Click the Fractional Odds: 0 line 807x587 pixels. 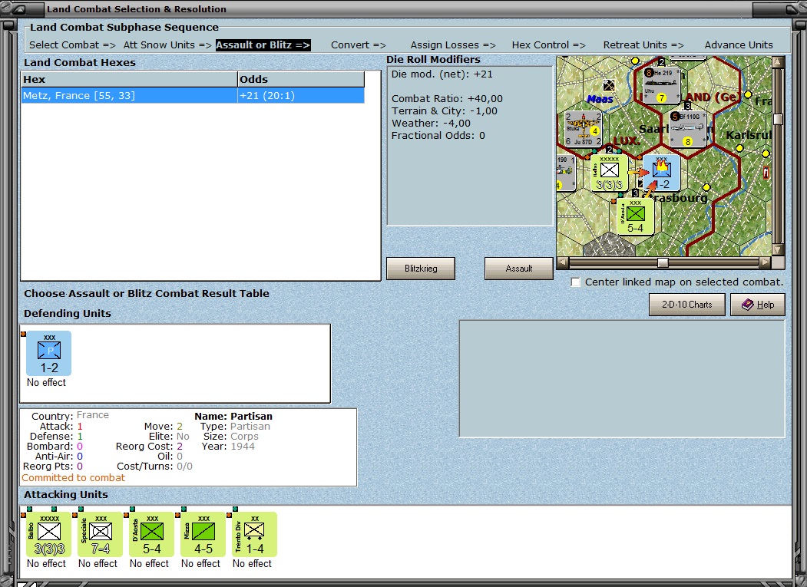438,136
